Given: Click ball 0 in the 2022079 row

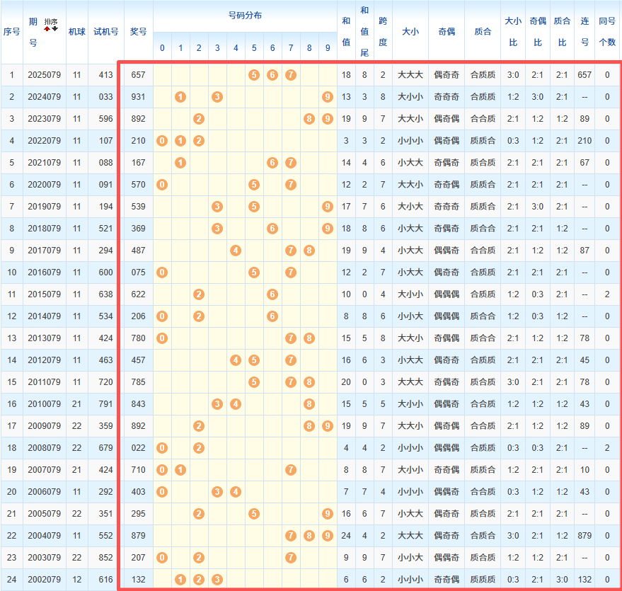Looking at the screenshot, I should pyautogui.click(x=162, y=141).
